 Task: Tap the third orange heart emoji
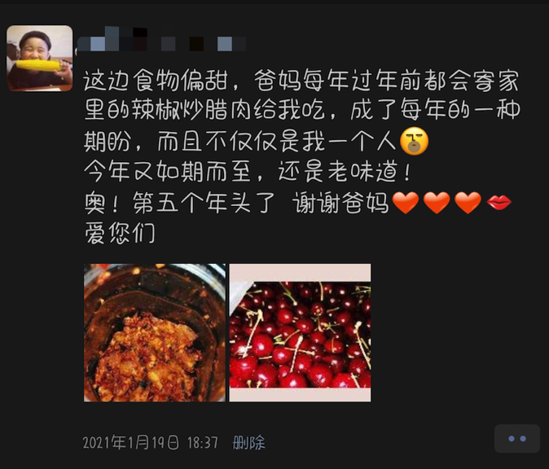468,203
